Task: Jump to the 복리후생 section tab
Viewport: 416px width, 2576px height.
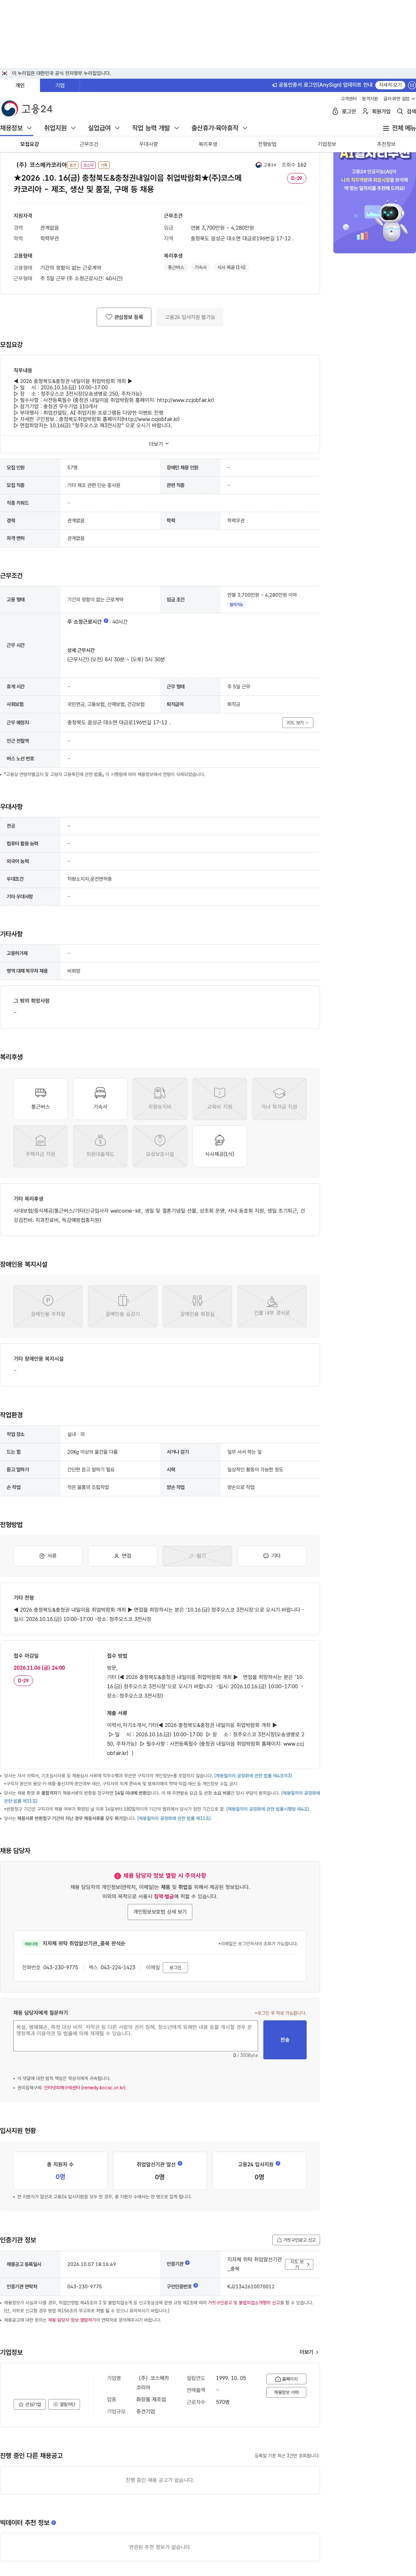Action: tap(208, 144)
